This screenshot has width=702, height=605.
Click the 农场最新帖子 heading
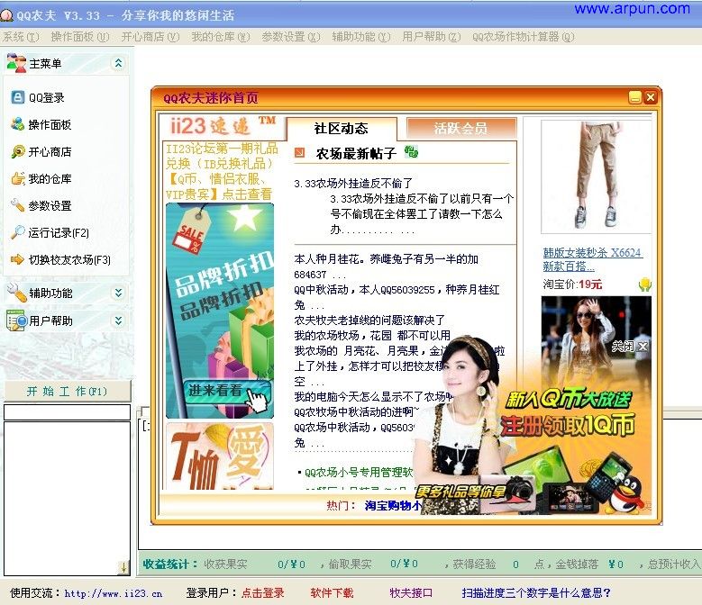click(356, 154)
